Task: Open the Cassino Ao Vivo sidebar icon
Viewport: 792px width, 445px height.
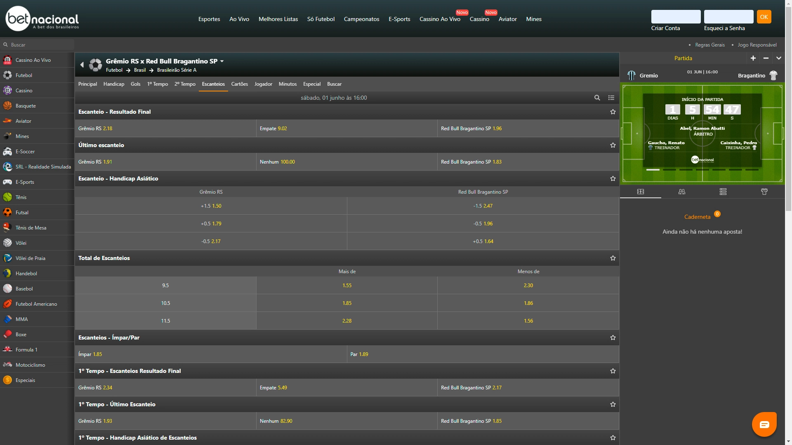Action: [x=7, y=60]
